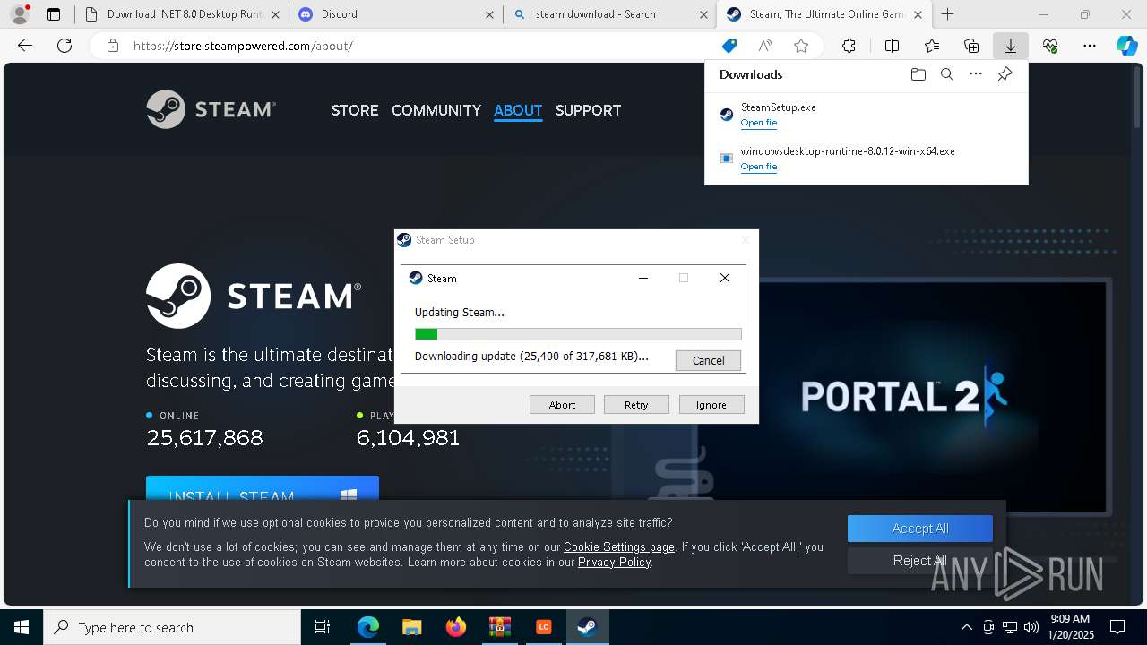
Task: Open Read aloud icon in address bar
Action: tap(765, 46)
